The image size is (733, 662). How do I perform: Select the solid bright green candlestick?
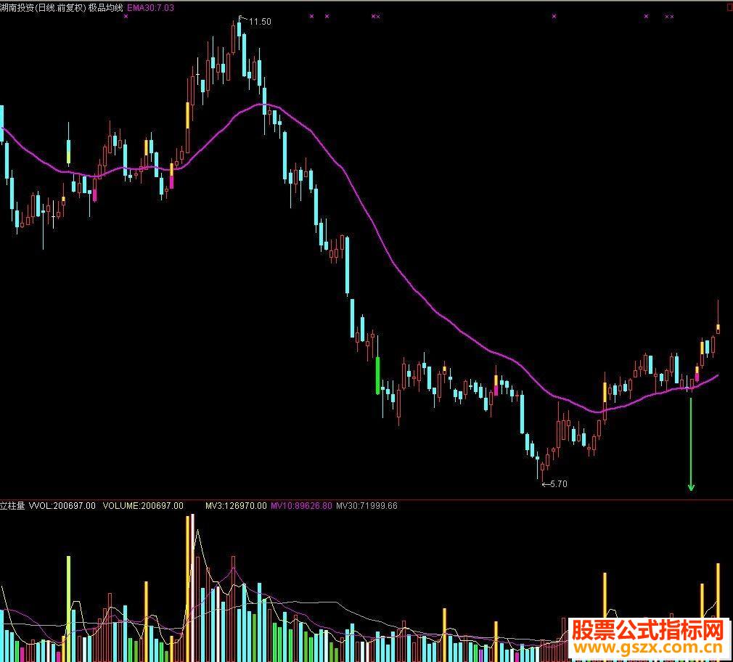point(377,375)
